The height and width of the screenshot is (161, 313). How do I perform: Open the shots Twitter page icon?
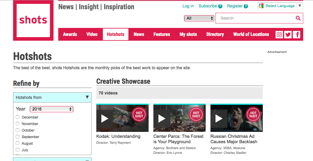(x=288, y=34)
